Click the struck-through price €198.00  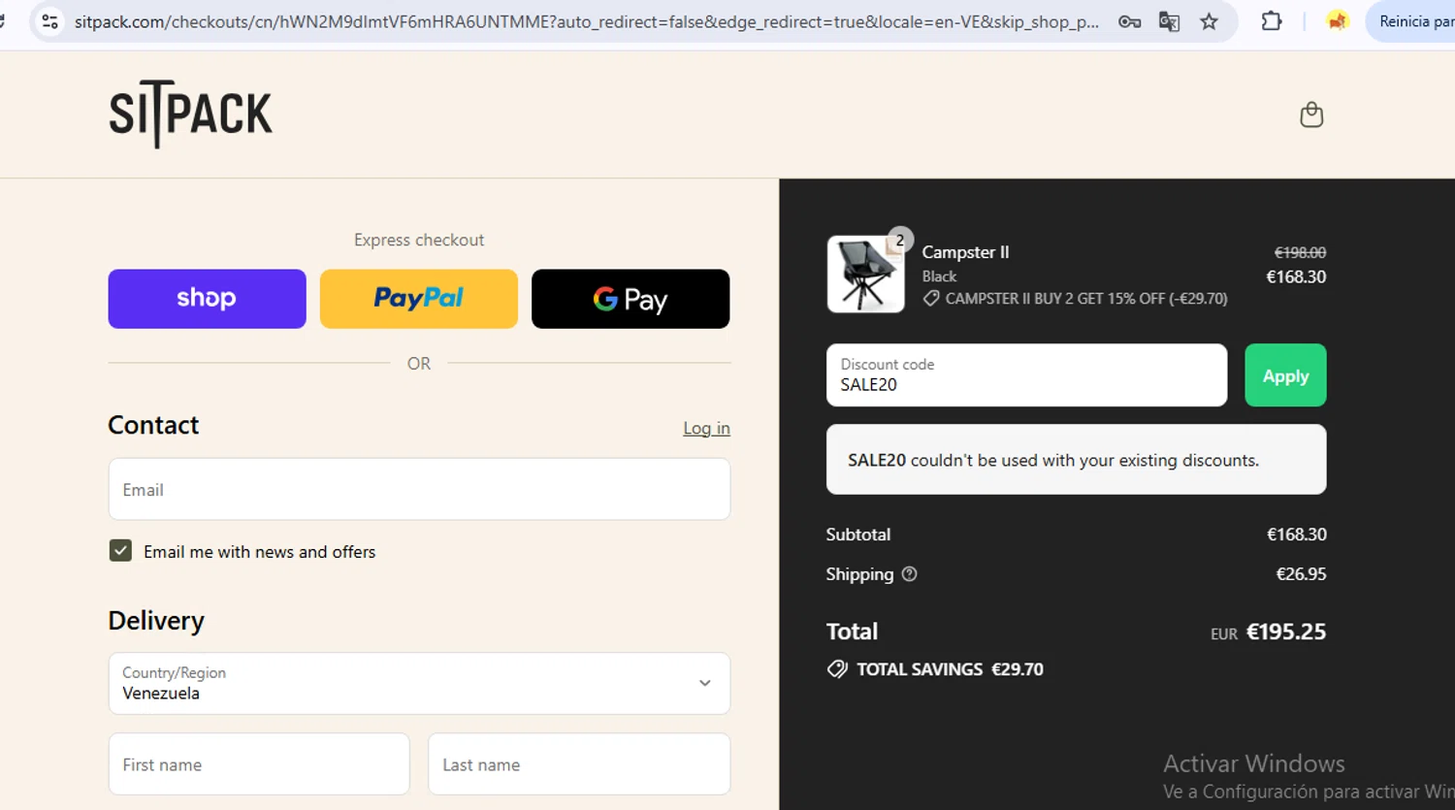1300,252
